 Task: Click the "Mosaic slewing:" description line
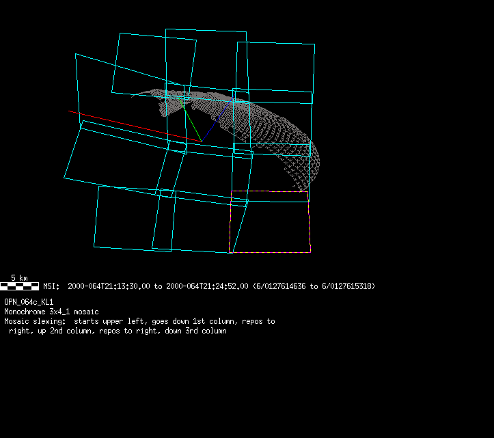pos(139,321)
